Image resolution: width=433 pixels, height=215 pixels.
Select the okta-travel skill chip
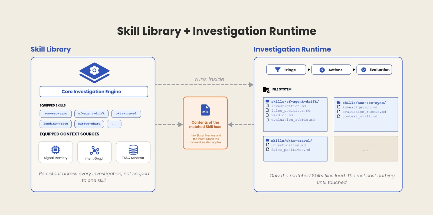coord(126,114)
